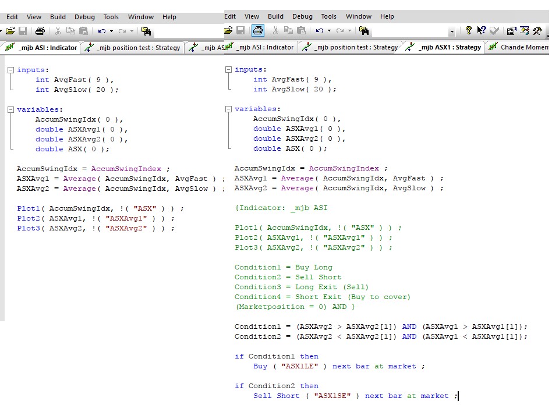Collapse the inputs block in right window
This screenshot has height=419, width=559.
[228, 69]
